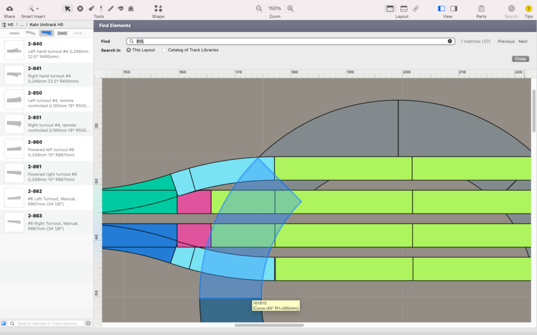The width and height of the screenshot is (537, 335).
Task: Open the Tips help icon
Action: click(x=529, y=8)
